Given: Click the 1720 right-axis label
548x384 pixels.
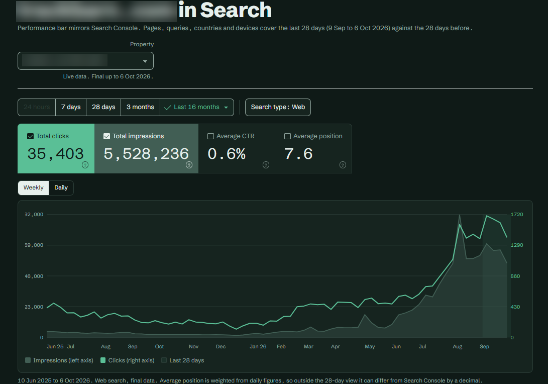Looking at the screenshot, I should (x=517, y=215).
